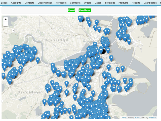The image size is (161, 121).
Task: Open the Products tab
Action: pyautogui.click(x=123, y=3)
